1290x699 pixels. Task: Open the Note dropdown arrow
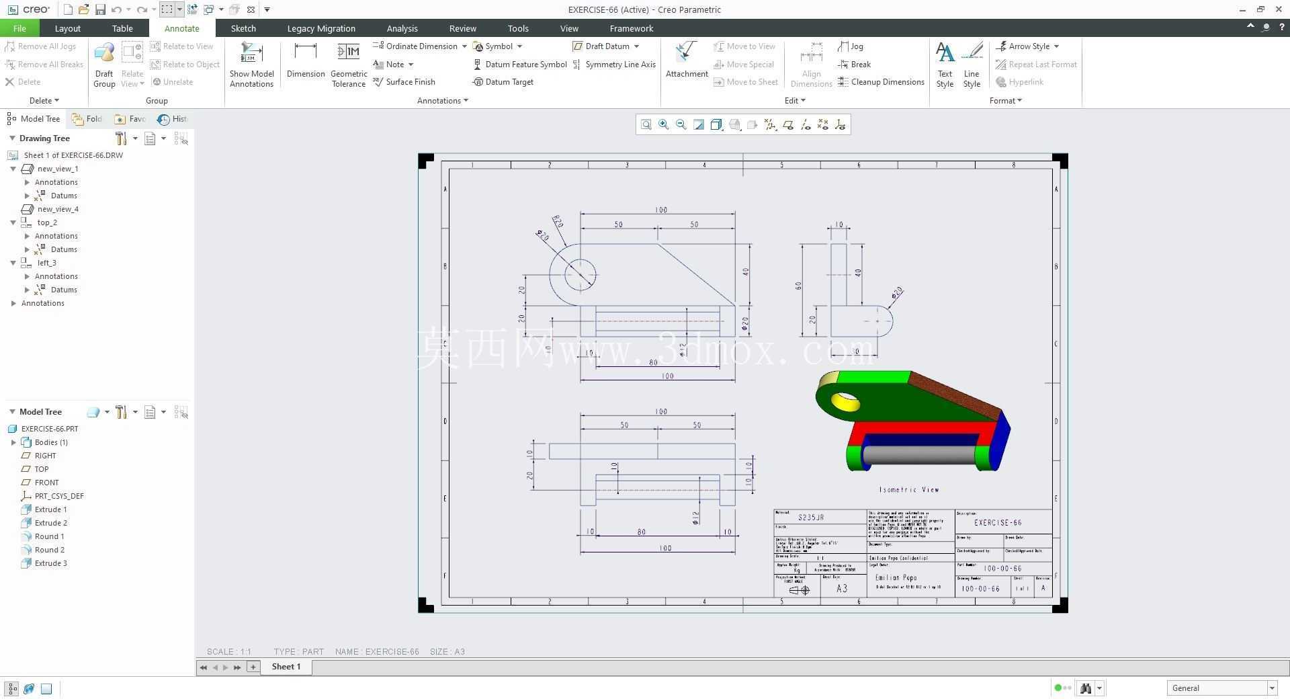(x=411, y=65)
